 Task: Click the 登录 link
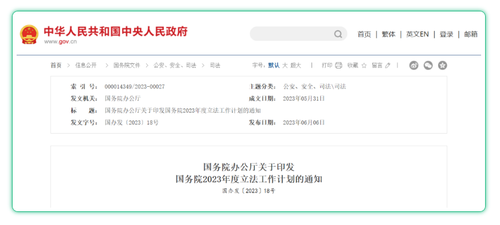(446, 34)
